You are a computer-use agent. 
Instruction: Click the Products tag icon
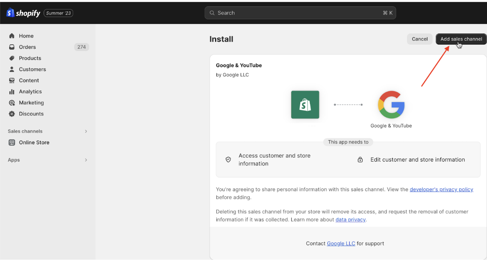(12, 58)
